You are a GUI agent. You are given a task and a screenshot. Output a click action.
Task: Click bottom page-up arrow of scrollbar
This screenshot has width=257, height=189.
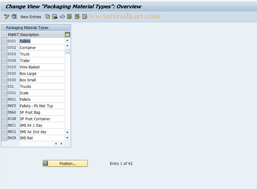(x=67, y=132)
